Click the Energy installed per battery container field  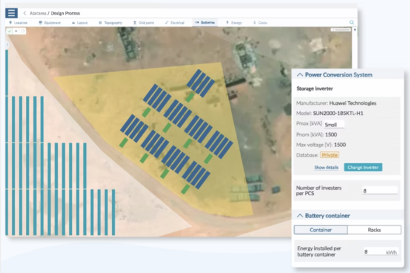[x=381, y=251]
